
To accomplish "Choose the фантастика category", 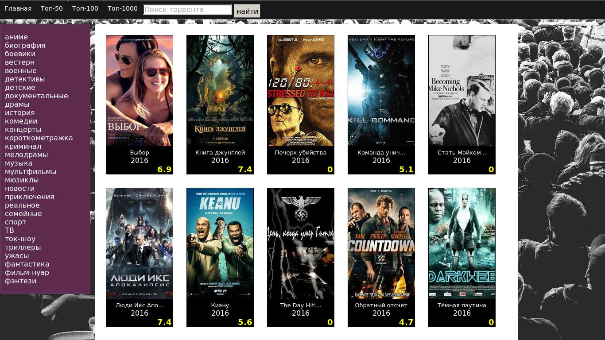I will 27,264.
